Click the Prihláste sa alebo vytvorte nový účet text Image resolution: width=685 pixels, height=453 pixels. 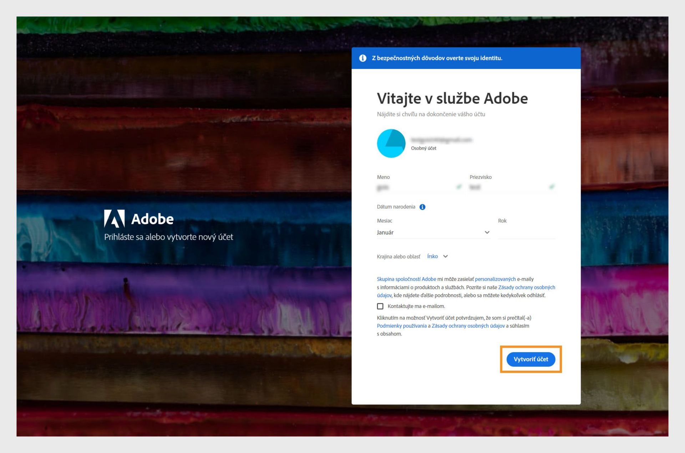click(168, 237)
